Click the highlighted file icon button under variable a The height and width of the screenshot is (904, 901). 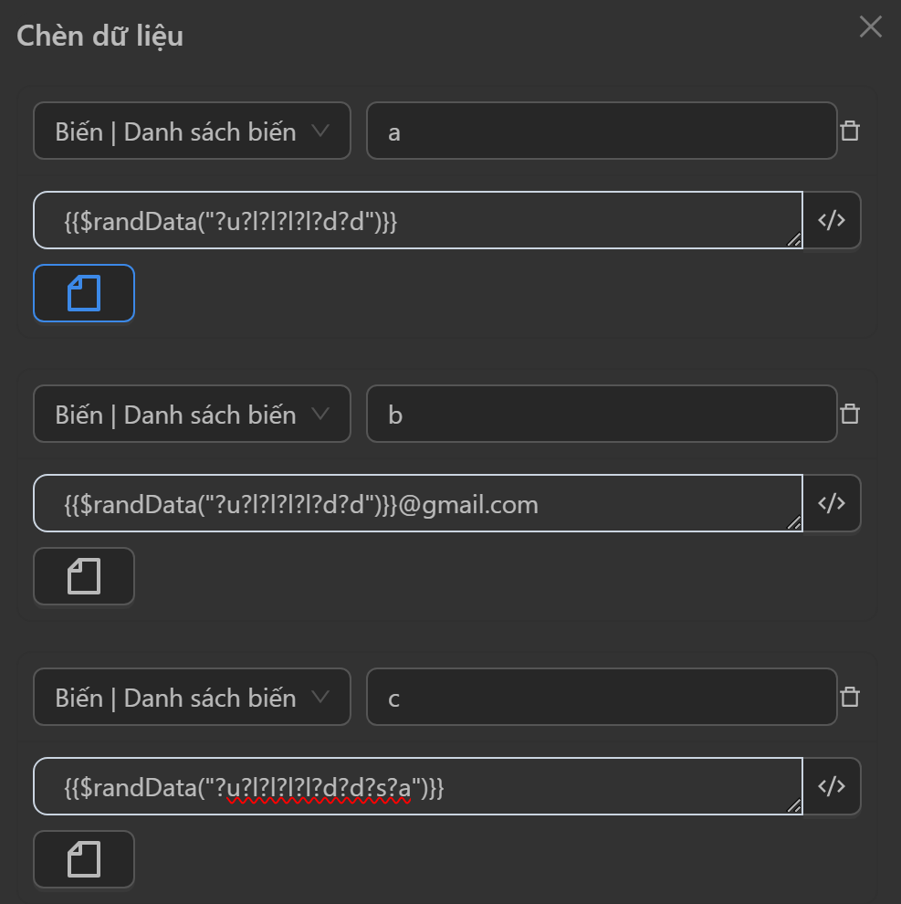pos(84,293)
